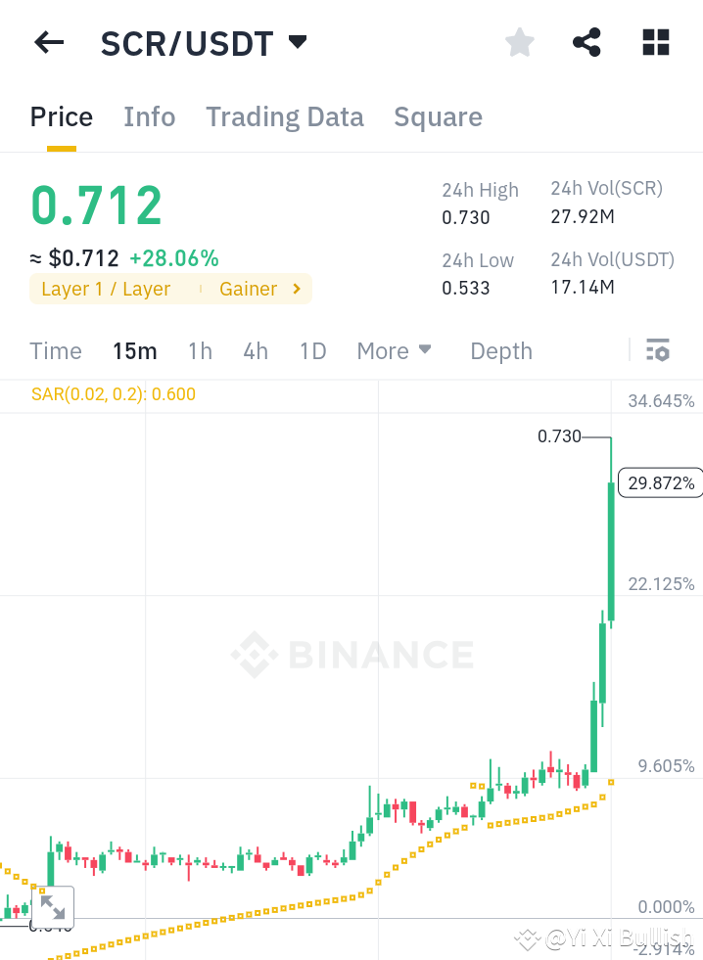Open the More timeframes dropdown
The image size is (703, 960).
[394, 350]
